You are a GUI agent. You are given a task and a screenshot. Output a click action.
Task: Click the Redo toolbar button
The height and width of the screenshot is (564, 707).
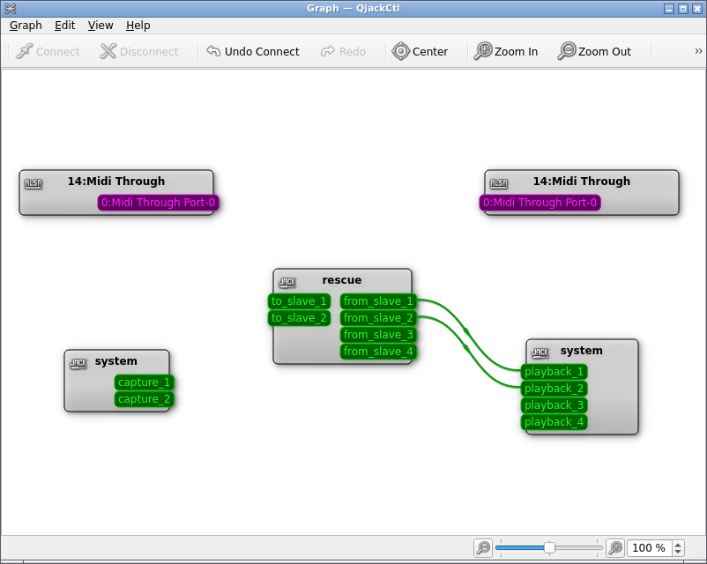click(x=343, y=51)
